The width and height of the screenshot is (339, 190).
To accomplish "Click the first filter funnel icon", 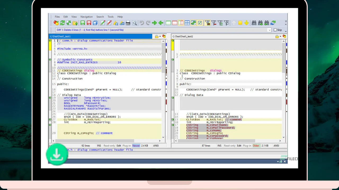I will (207, 23).
